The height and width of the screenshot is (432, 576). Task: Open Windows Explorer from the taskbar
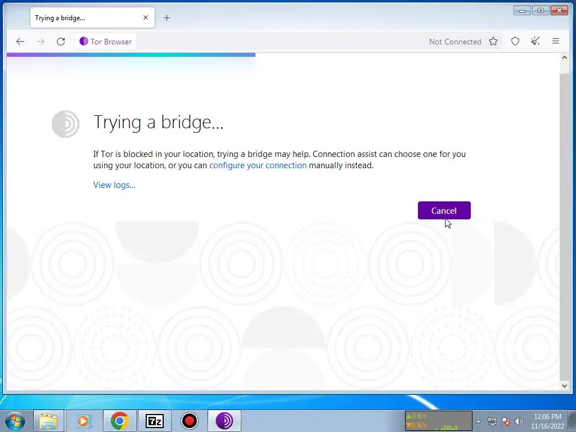(x=48, y=421)
